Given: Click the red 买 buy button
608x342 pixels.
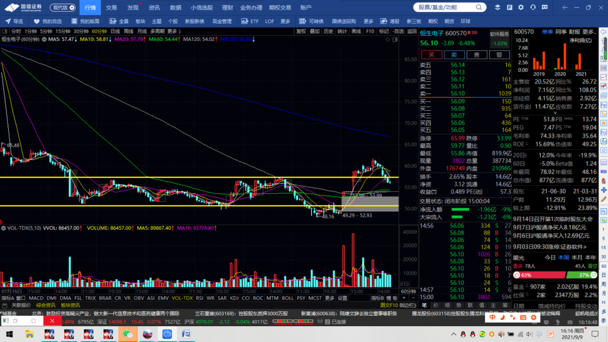Looking at the screenshot, I should pos(432,55).
